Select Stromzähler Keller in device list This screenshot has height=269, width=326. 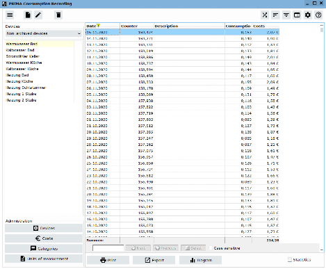[23, 56]
